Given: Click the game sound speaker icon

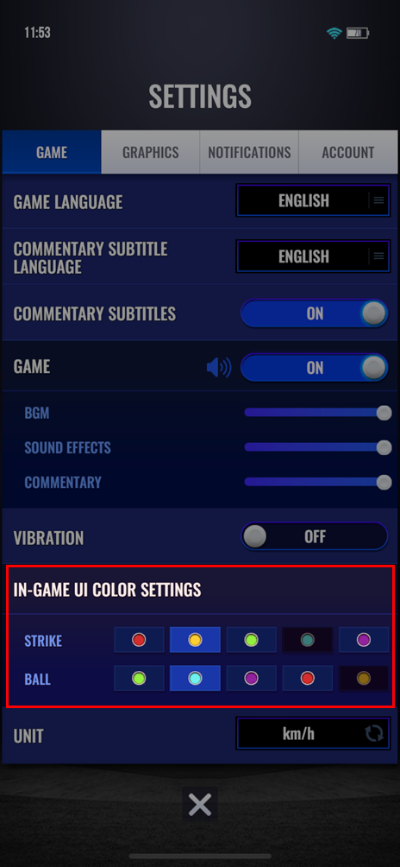Looking at the screenshot, I should [x=218, y=368].
